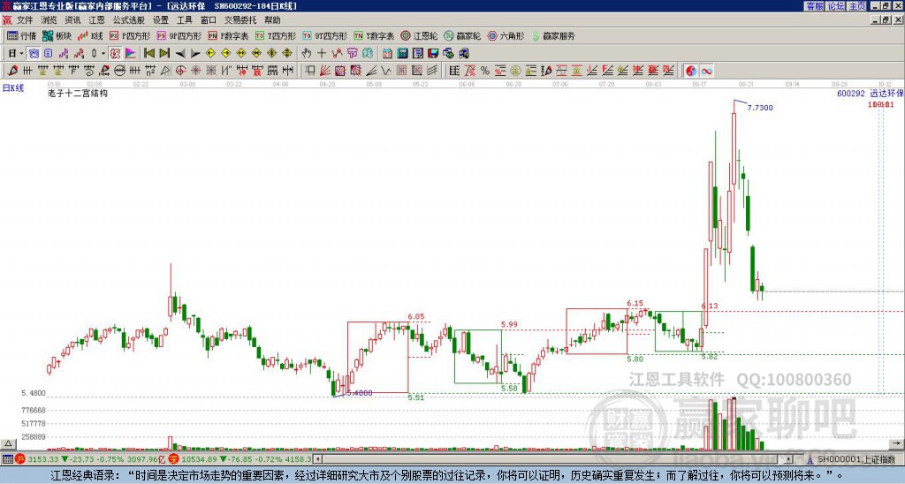Select the circle with horizontal line tool
This screenshot has width=905, height=484.
(119, 71)
